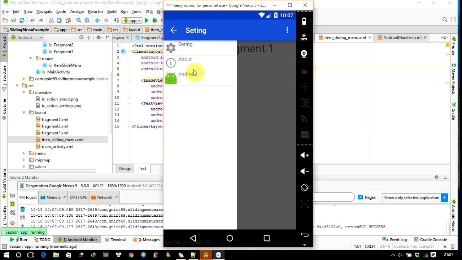The width and height of the screenshot is (462, 260).
Task: Open the Gradle Console
Action: pos(431,239)
